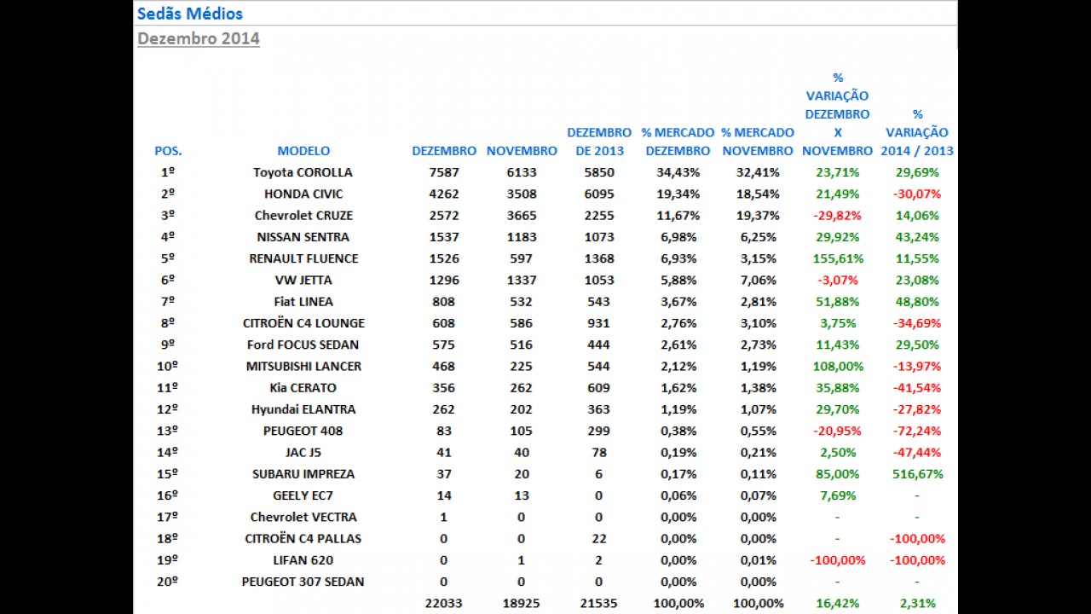The image size is (1091, 614).
Task: Click Corolla market share 34,43%
Action: pyautogui.click(x=678, y=172)
